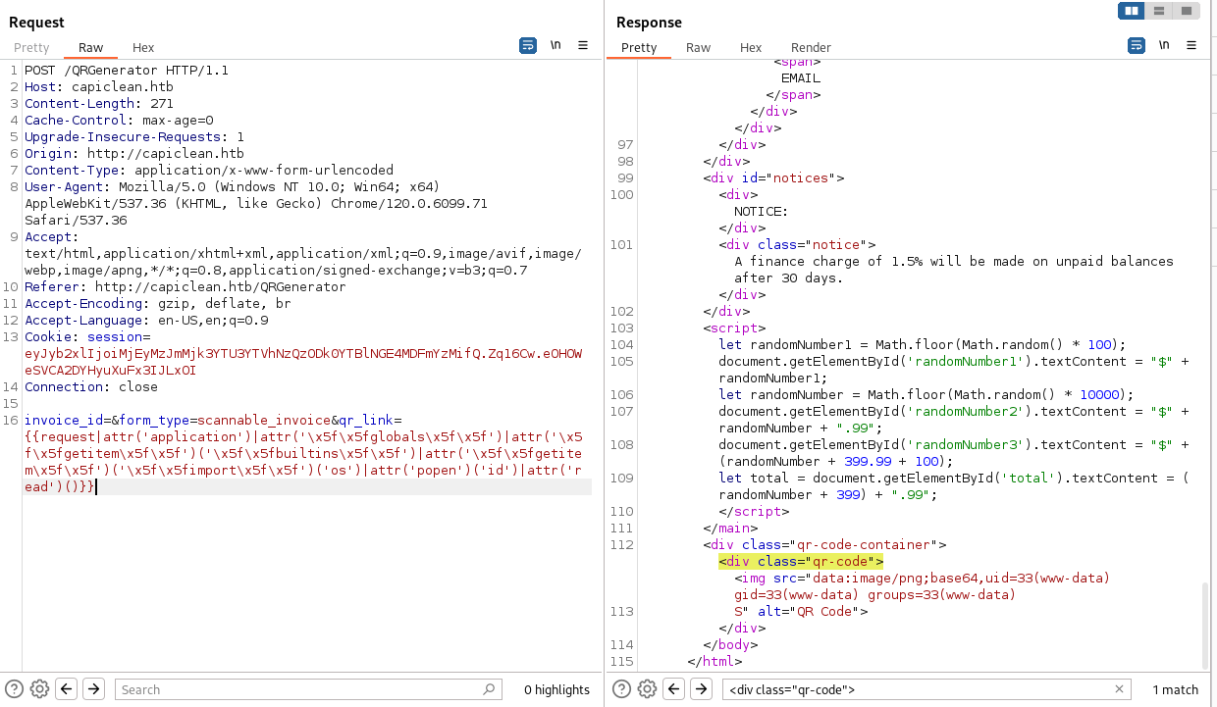This screenshot has height=707, width=1217.
Task: Switch Request view to Pretty tab
Action: 31,47
